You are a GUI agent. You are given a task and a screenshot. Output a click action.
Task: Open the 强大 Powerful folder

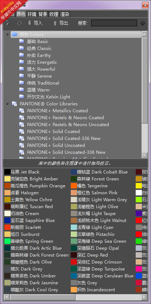coord(37,69)
